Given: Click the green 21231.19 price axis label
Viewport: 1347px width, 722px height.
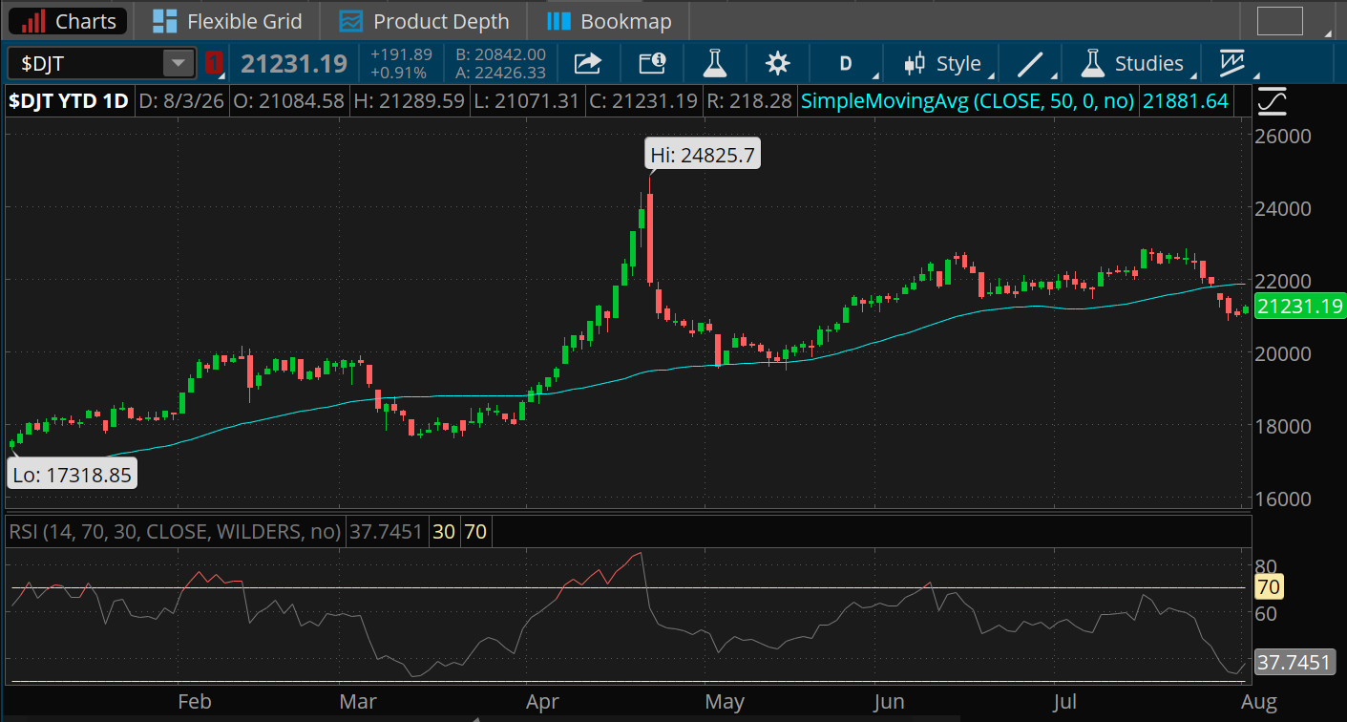Looking at the screenshot, I should point(1300,307).
